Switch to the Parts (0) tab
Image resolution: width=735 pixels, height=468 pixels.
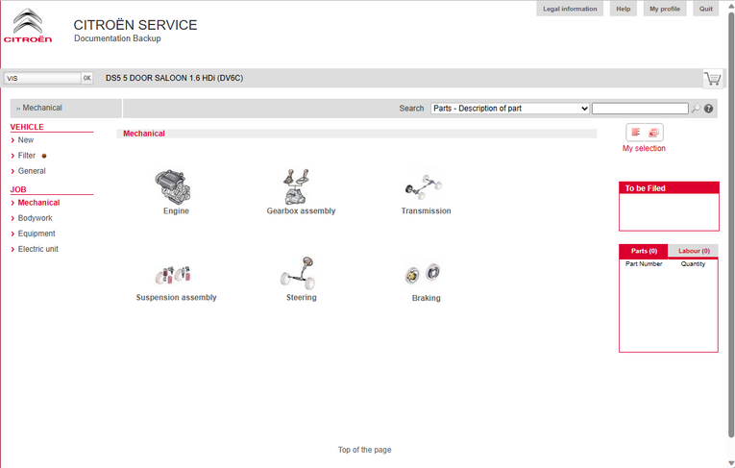click(x=643, y=251)
